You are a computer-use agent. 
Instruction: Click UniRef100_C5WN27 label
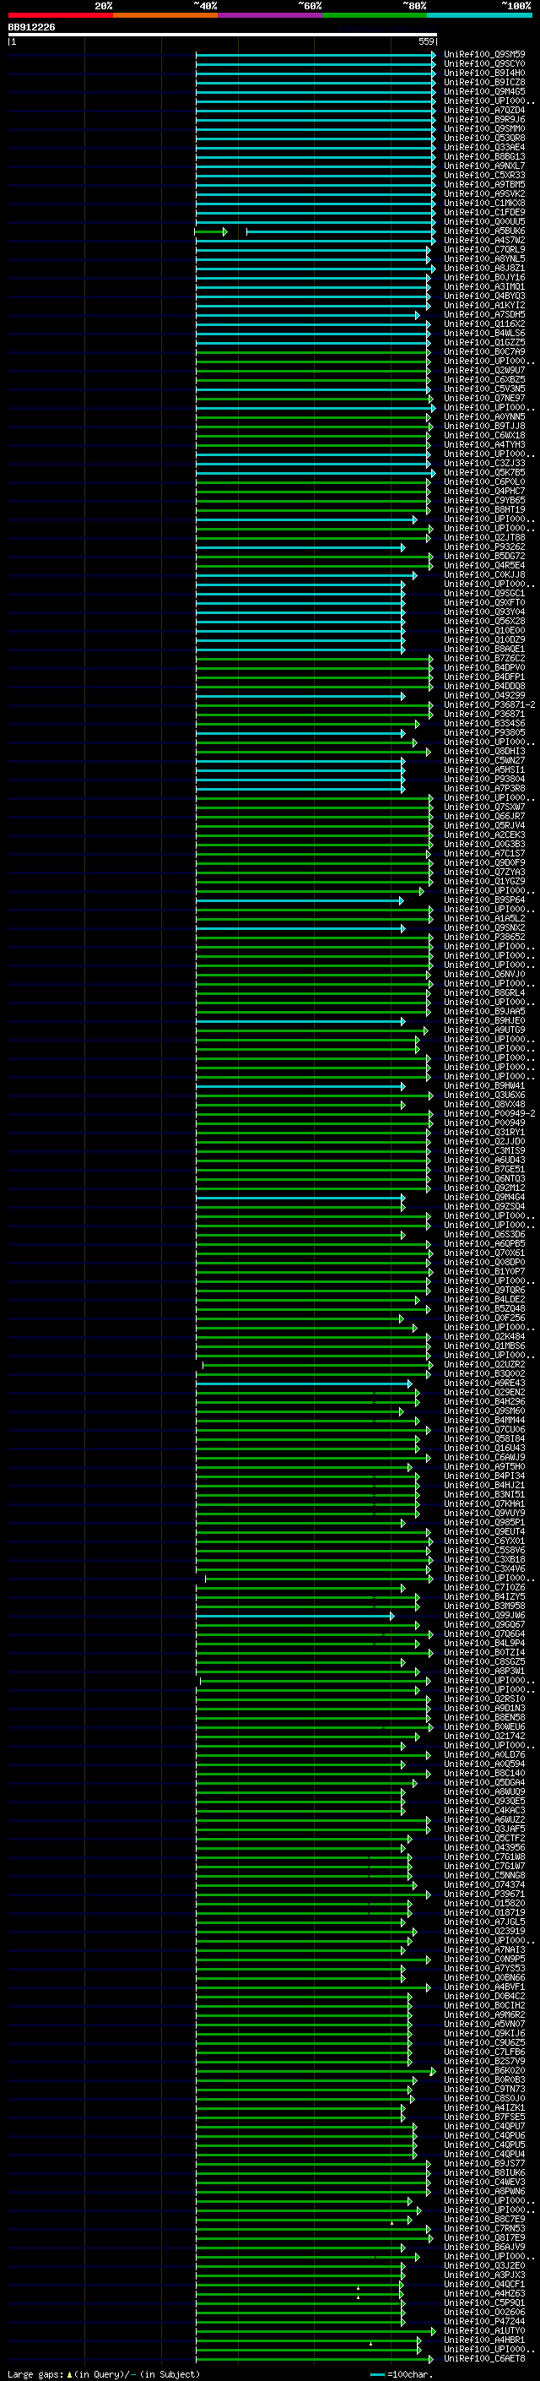click(484, 762)
